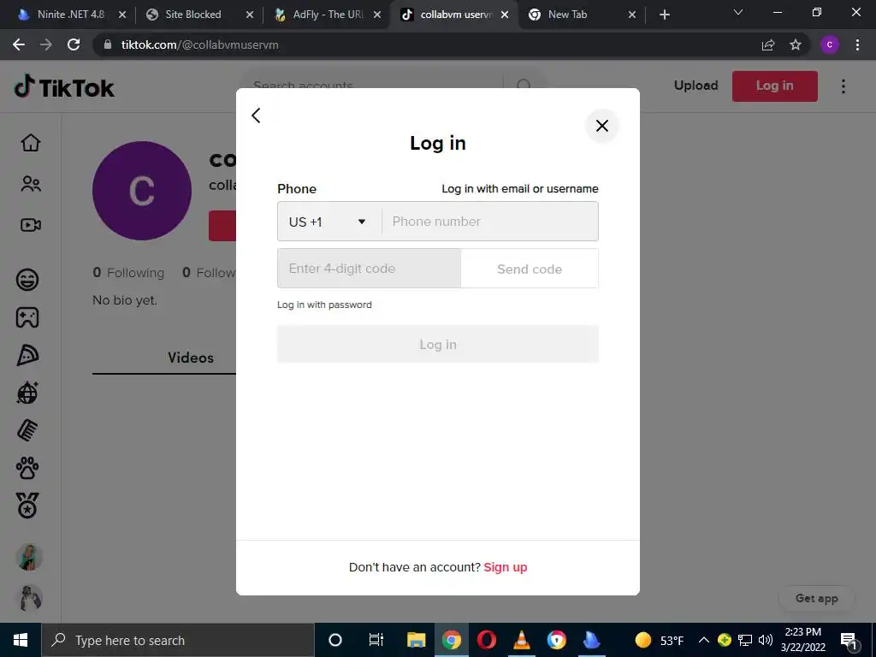Click the search magnifier icon in TikTok header
876x657 pixels.
click(524, 85)
